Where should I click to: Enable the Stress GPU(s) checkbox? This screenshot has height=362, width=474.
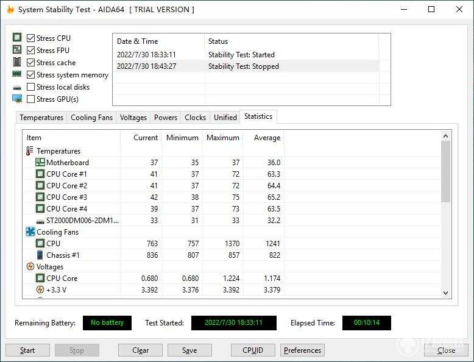pos(30,99)
